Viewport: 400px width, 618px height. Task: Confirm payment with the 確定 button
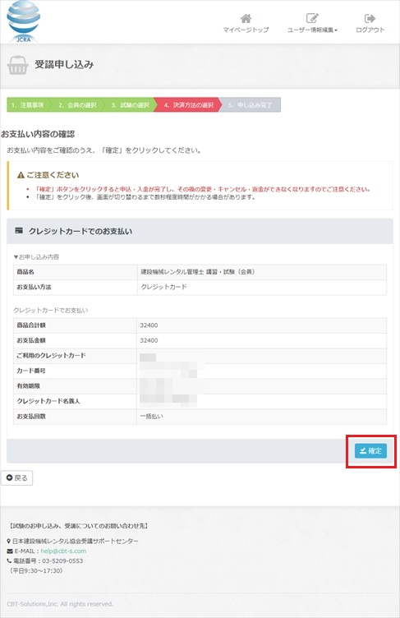tap(370, 451)
